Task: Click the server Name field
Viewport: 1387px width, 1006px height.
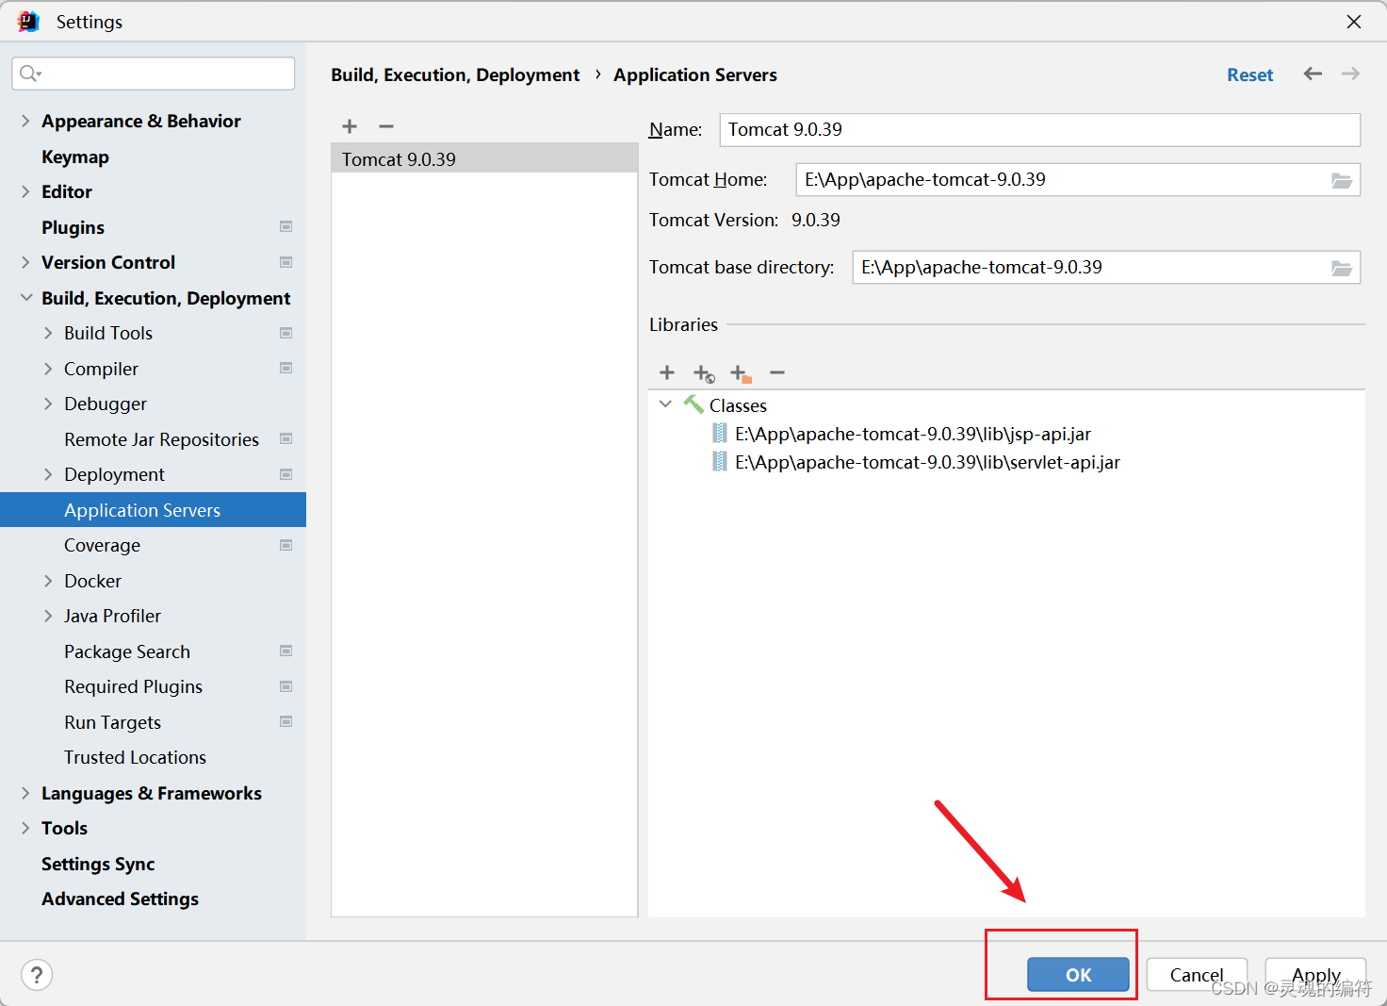Action: pyautogui.click(x=1040, y=129)
